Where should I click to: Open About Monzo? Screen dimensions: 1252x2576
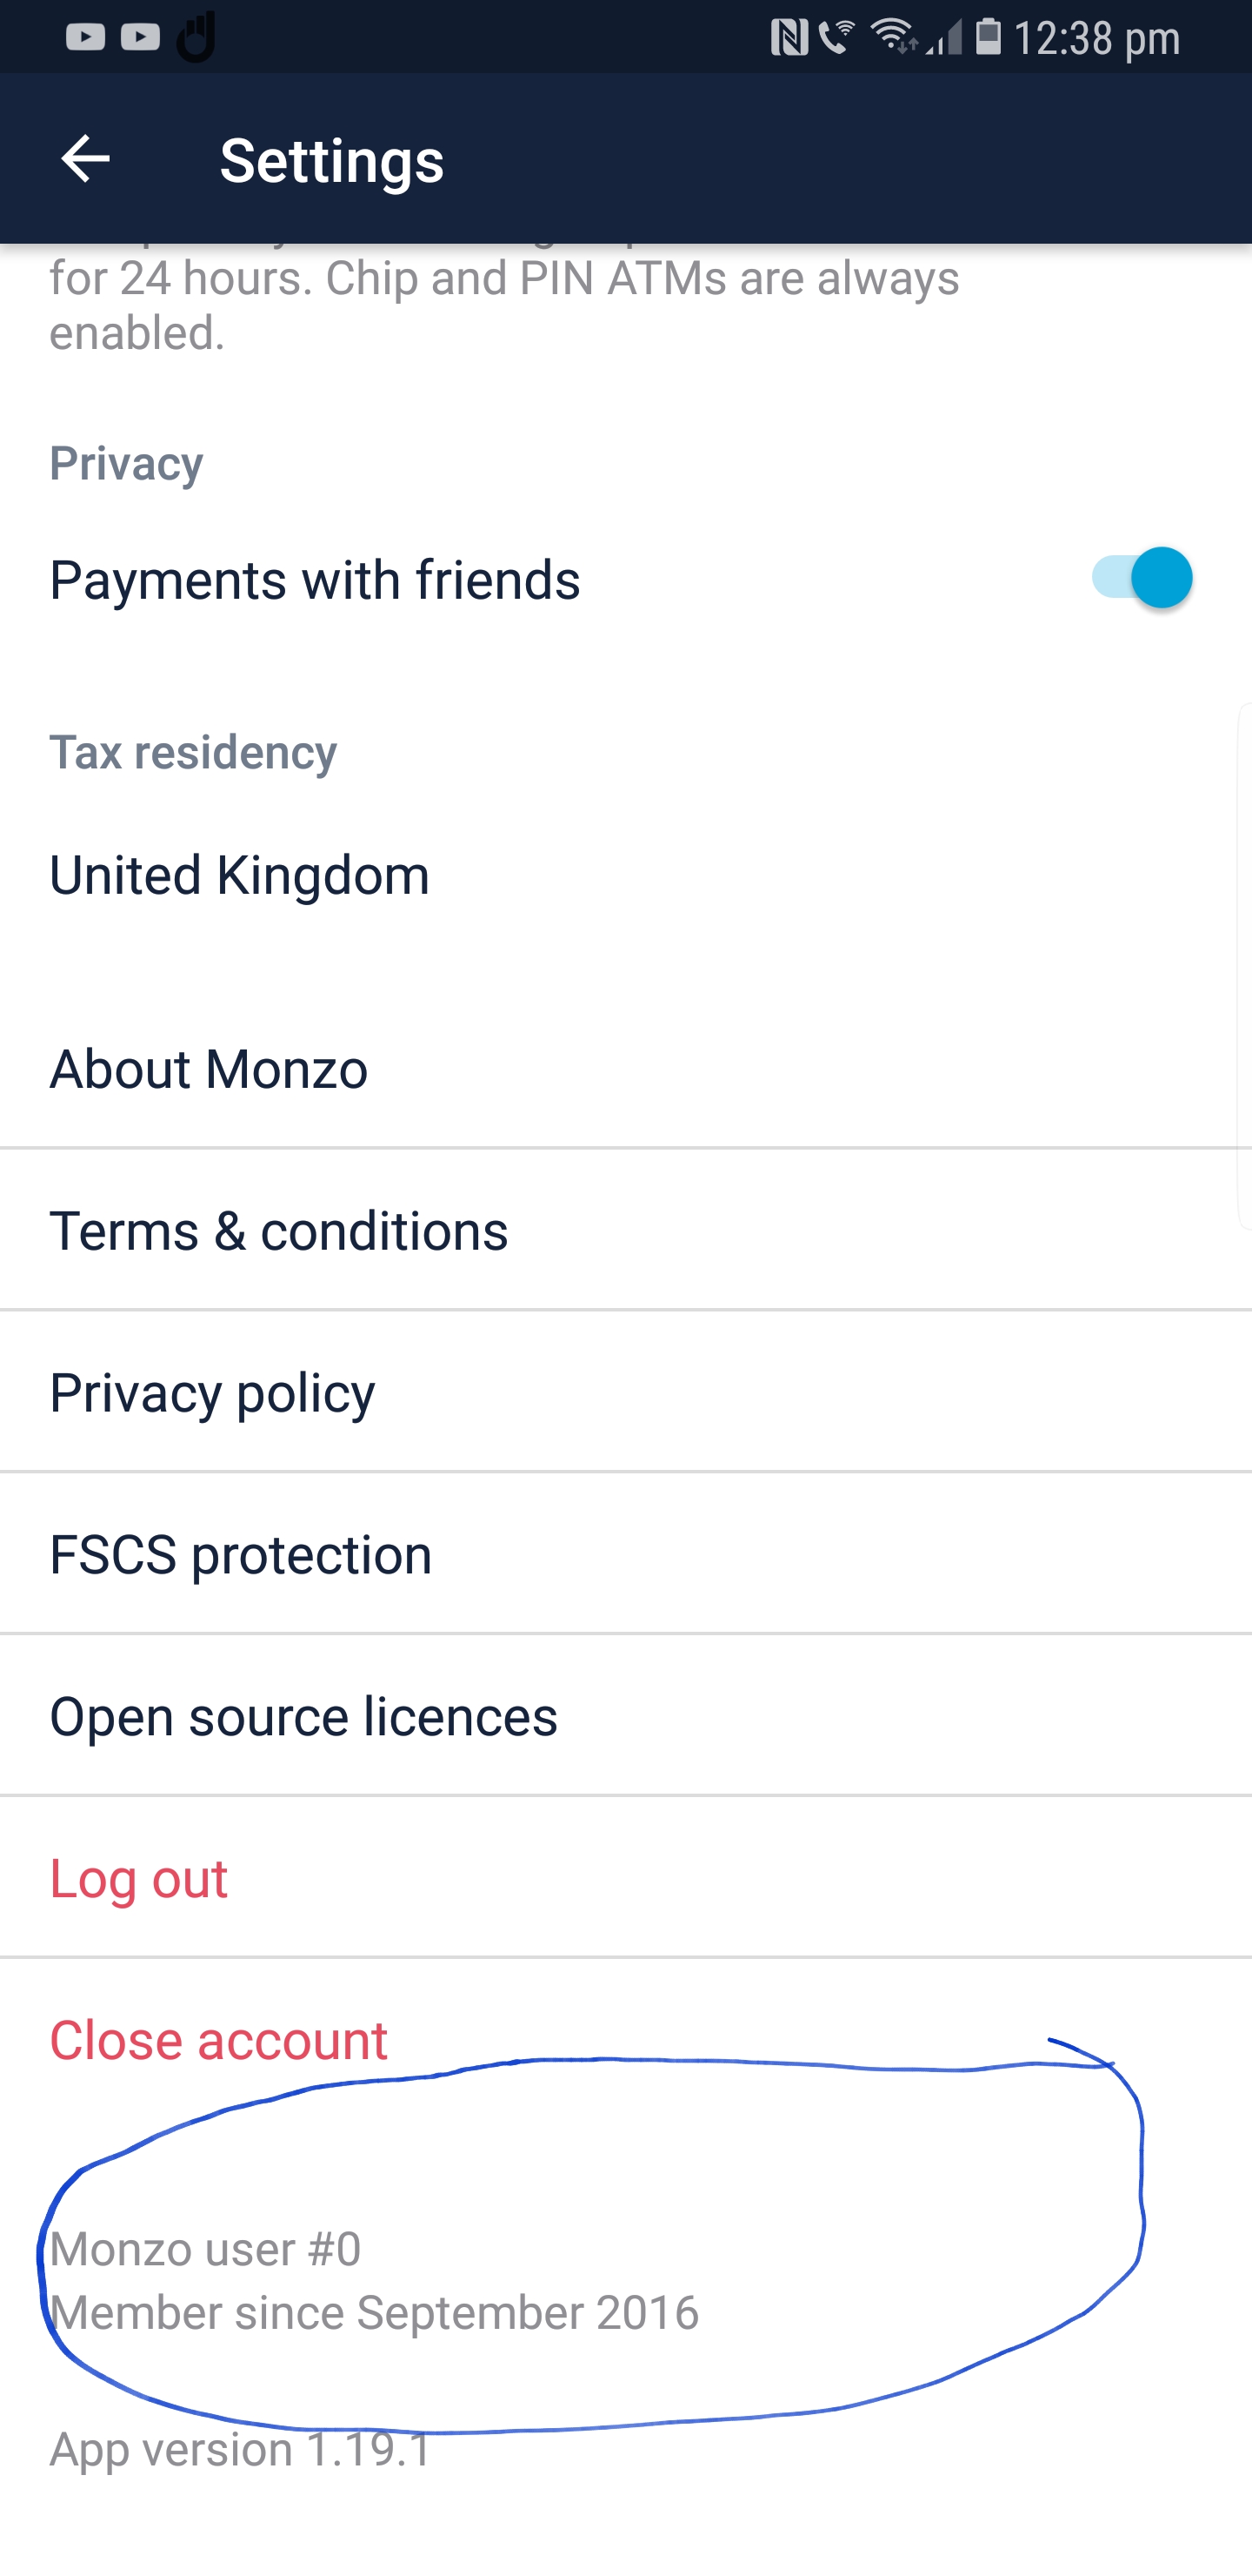[625, 1068]
